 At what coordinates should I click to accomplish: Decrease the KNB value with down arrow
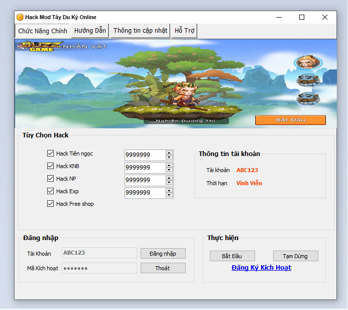(169, 170)
